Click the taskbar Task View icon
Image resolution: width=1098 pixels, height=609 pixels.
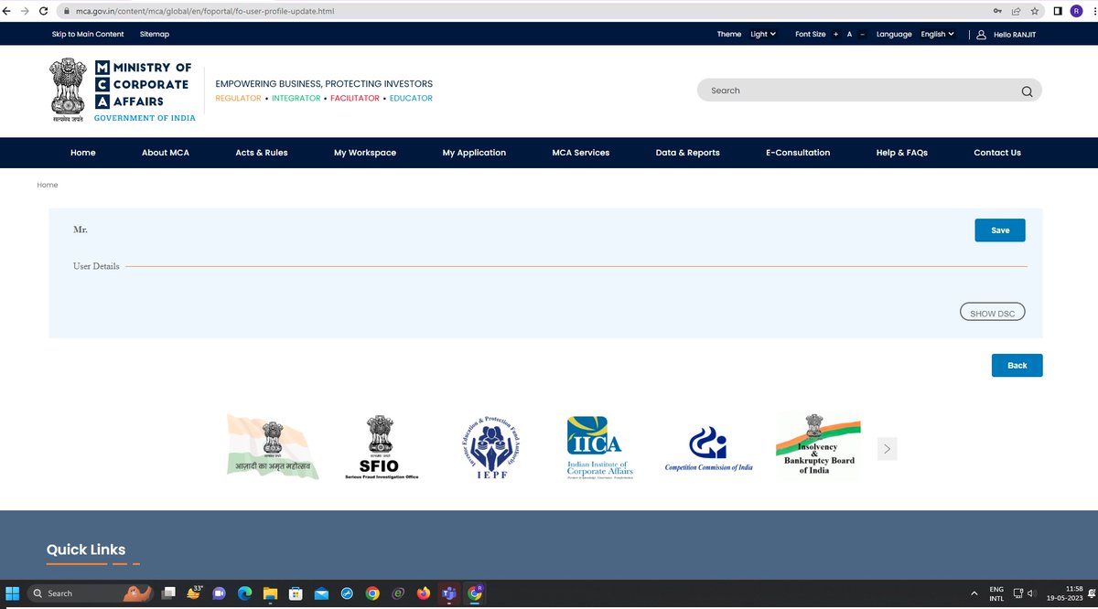168,593
